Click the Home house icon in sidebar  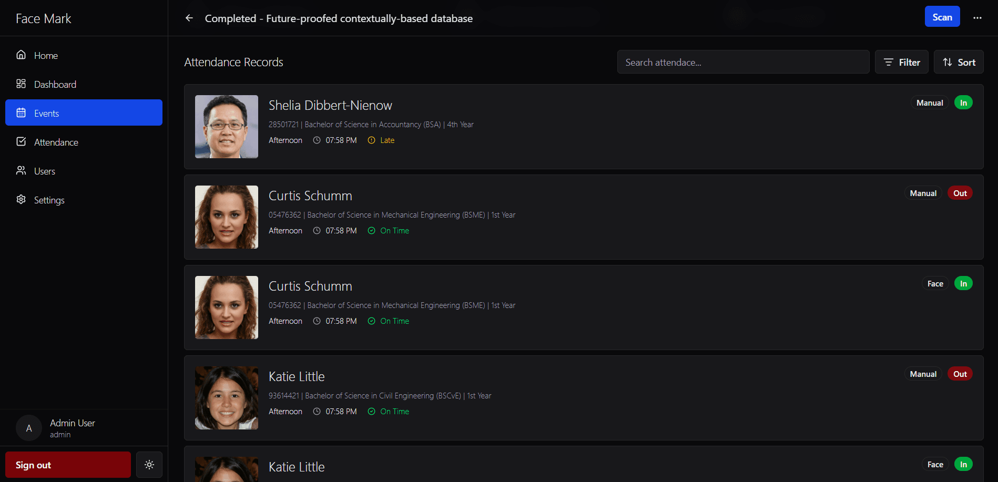pyautogui.click(x=21, y=55)
